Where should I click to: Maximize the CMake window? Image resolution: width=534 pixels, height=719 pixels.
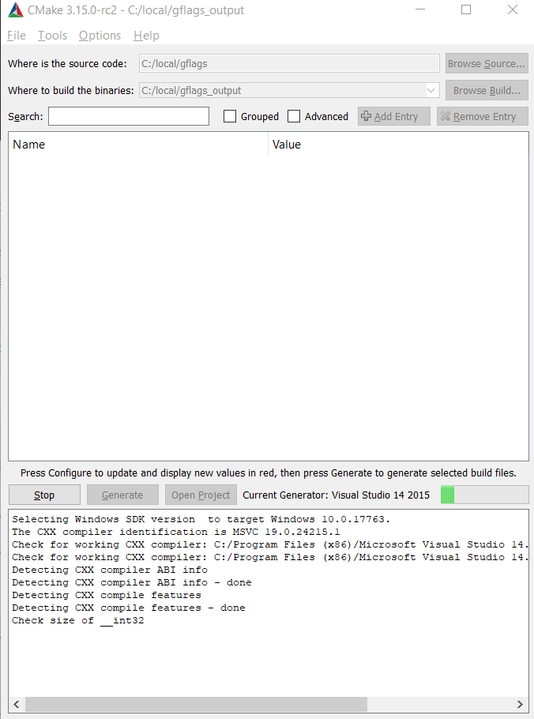click(466, 9)
